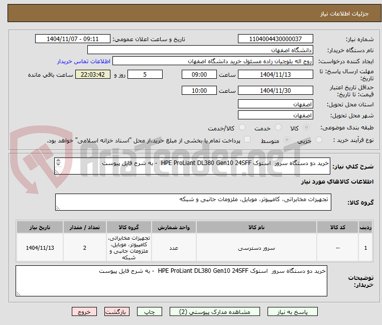Click the تعداد / مقدار column header

point(84,227)
